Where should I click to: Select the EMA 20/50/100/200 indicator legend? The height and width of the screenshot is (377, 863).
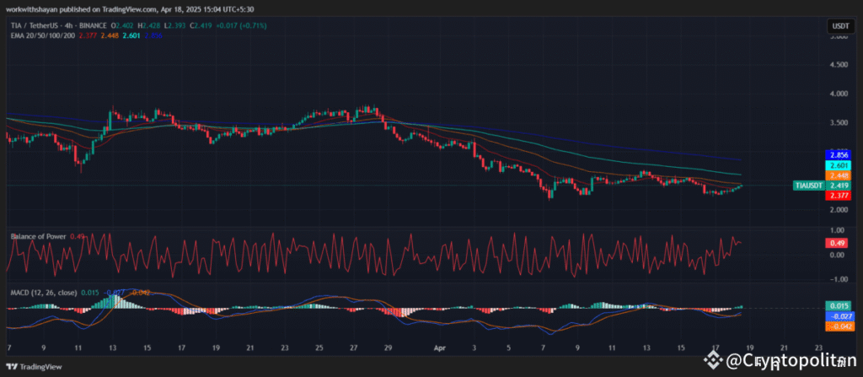40,35
